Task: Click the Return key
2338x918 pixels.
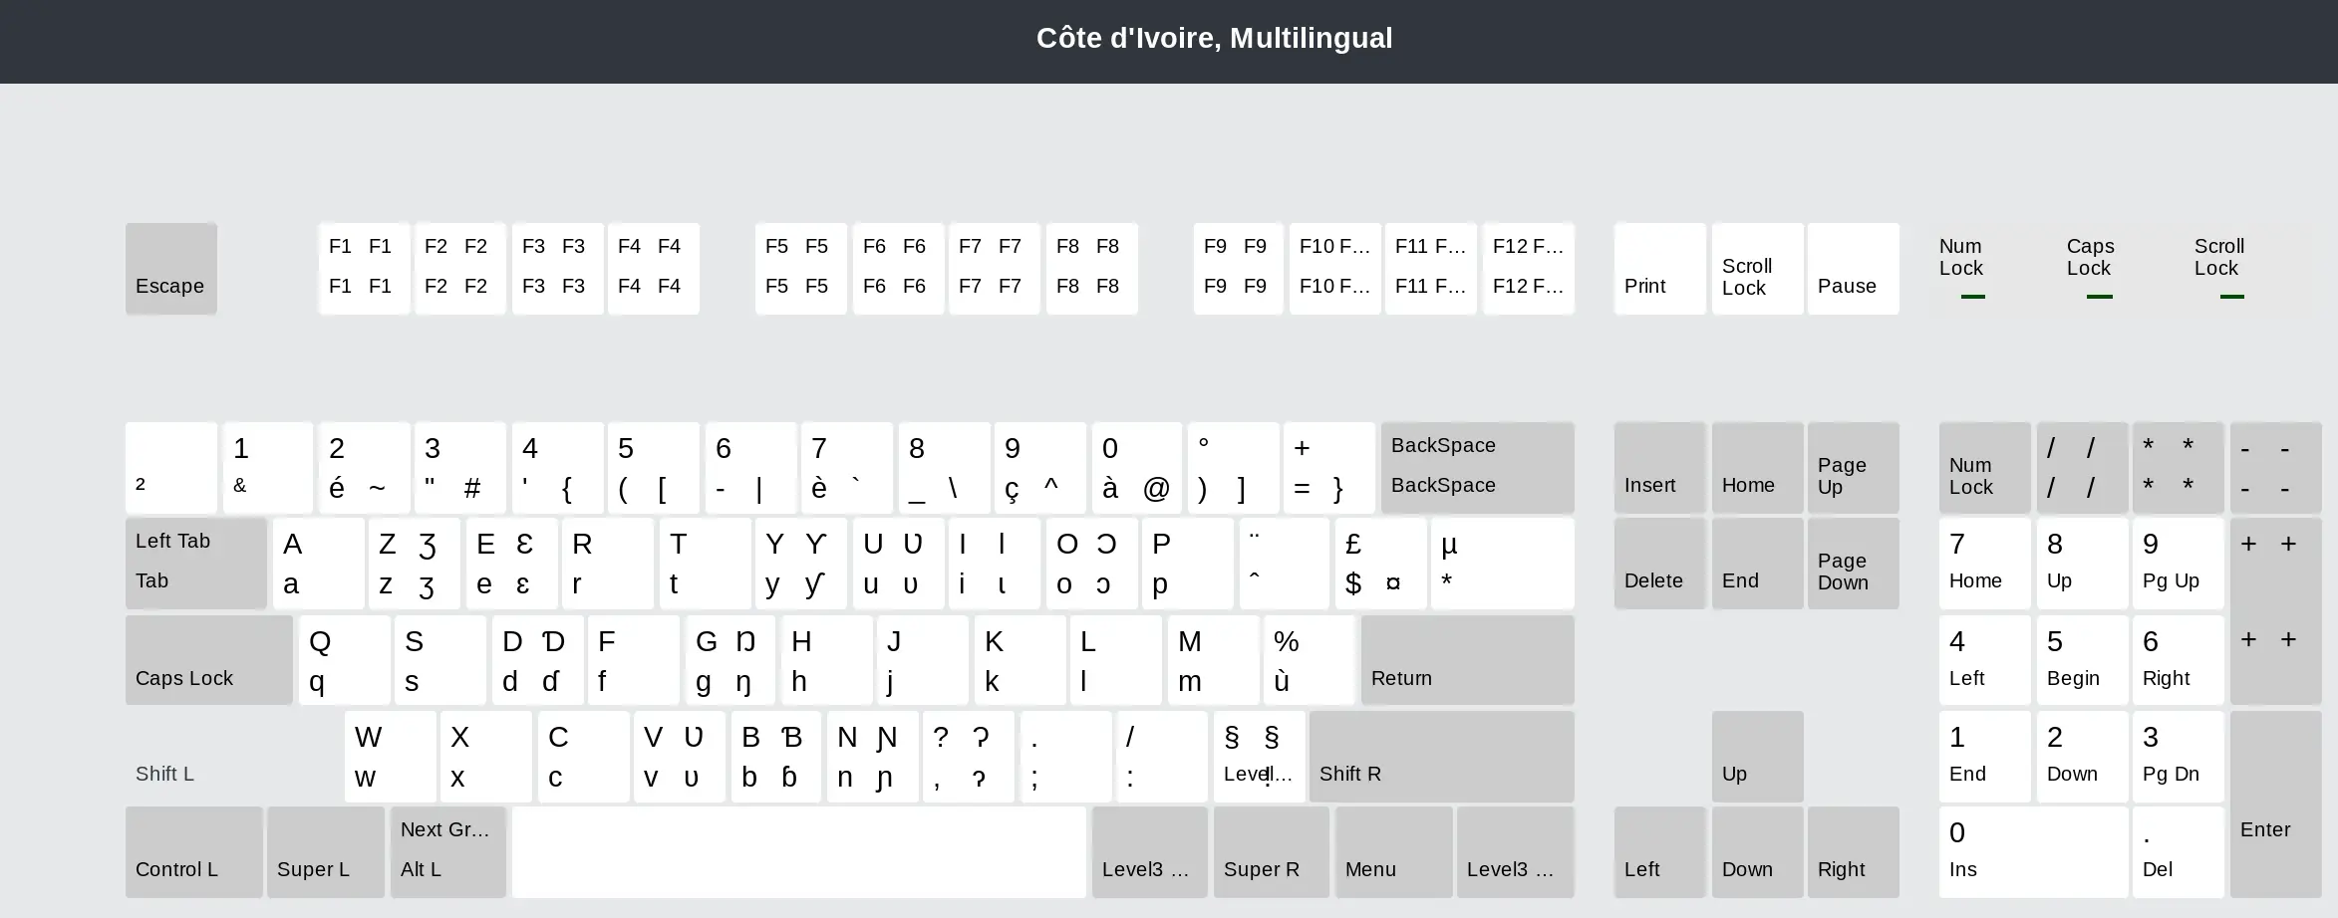Action: pyautogui.click(x=1468, y=660)
